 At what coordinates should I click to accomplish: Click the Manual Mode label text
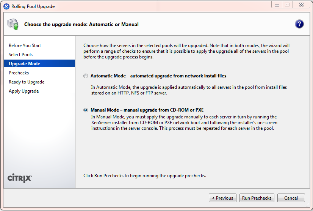point(147,110)
